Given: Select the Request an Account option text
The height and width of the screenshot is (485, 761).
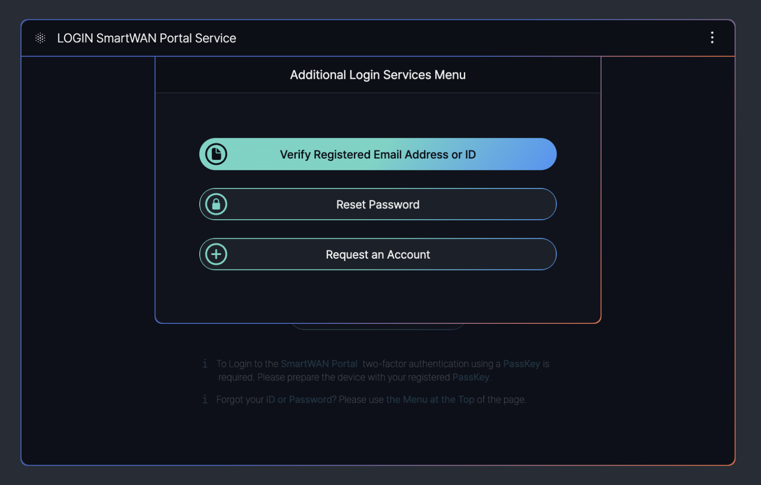Looking at the screenshot, I should (x=377, y=255).
